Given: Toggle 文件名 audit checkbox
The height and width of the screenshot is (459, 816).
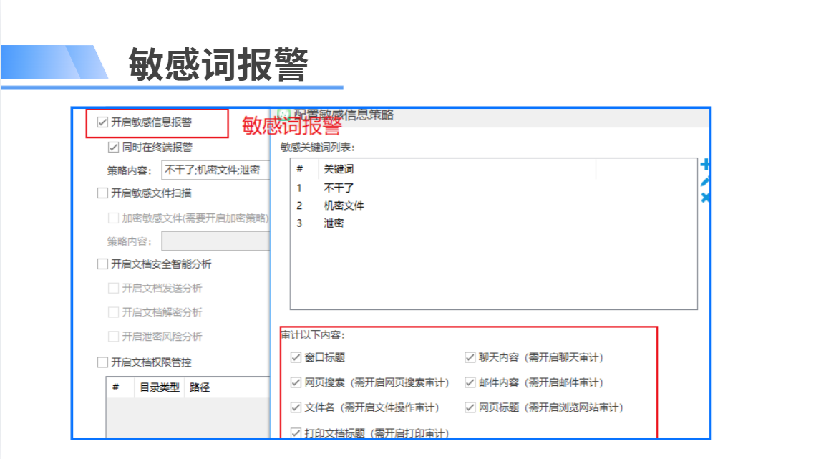Looking at the screenshot, I should tap(296, 407).
